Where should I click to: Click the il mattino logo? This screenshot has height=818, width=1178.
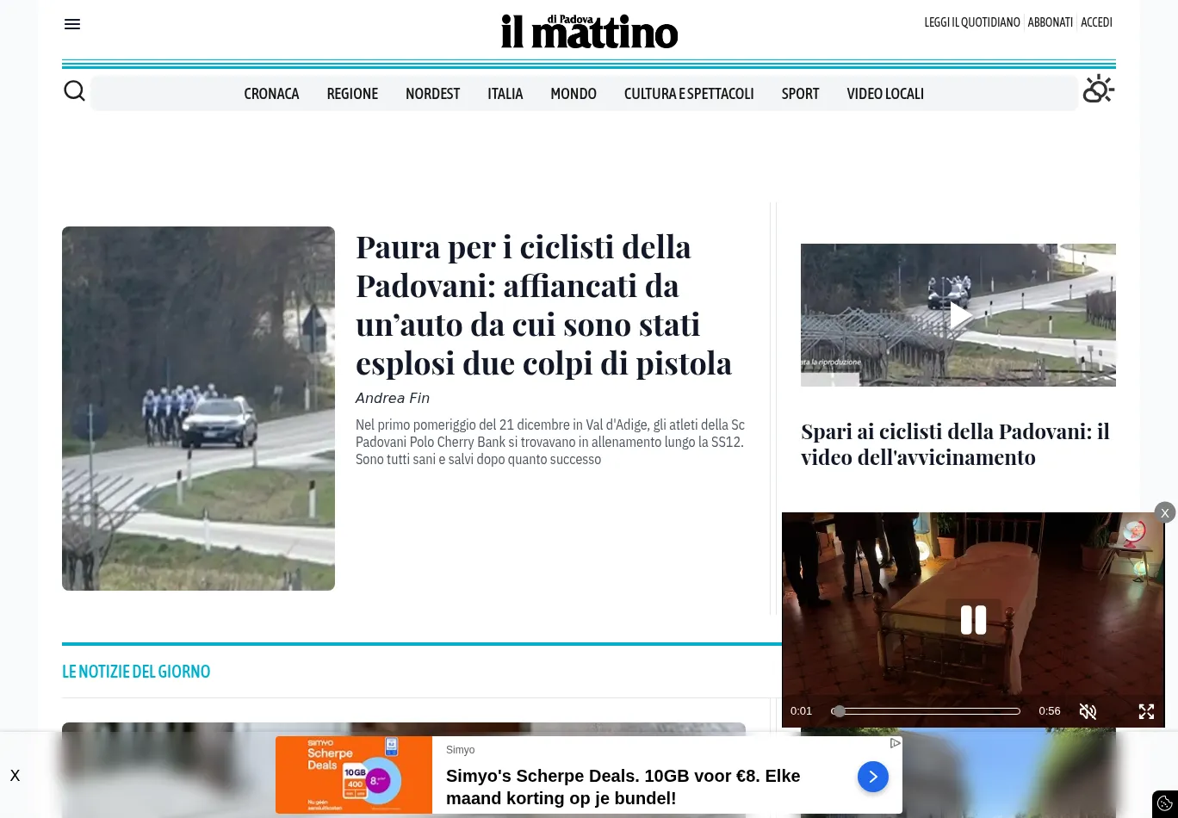[x=589, y=31]
